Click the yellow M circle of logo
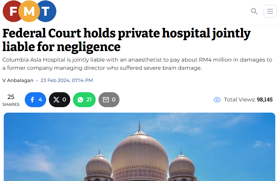279x181 pixels. (x=29, y=11)
